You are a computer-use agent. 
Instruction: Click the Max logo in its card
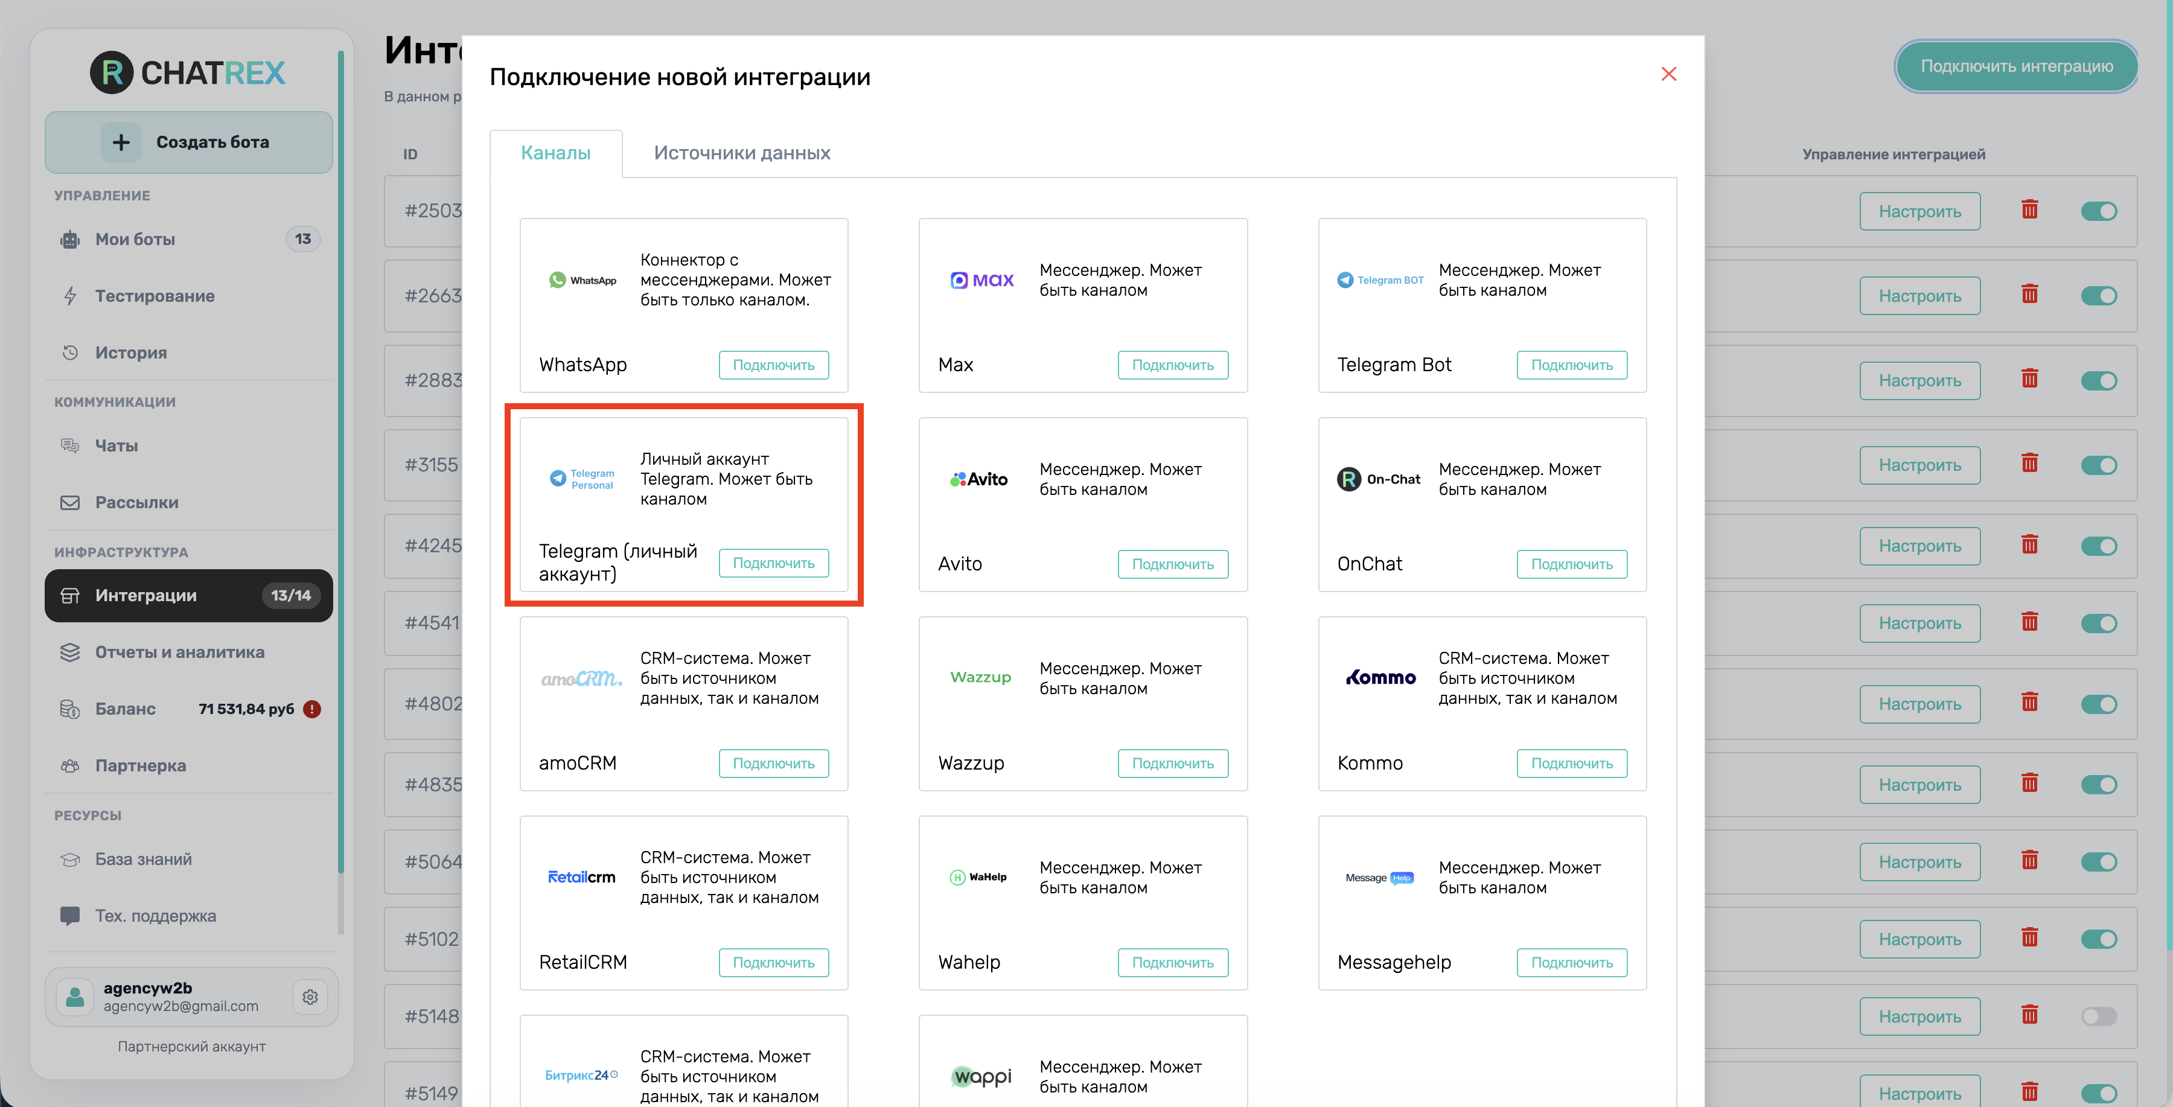[982, 280]
